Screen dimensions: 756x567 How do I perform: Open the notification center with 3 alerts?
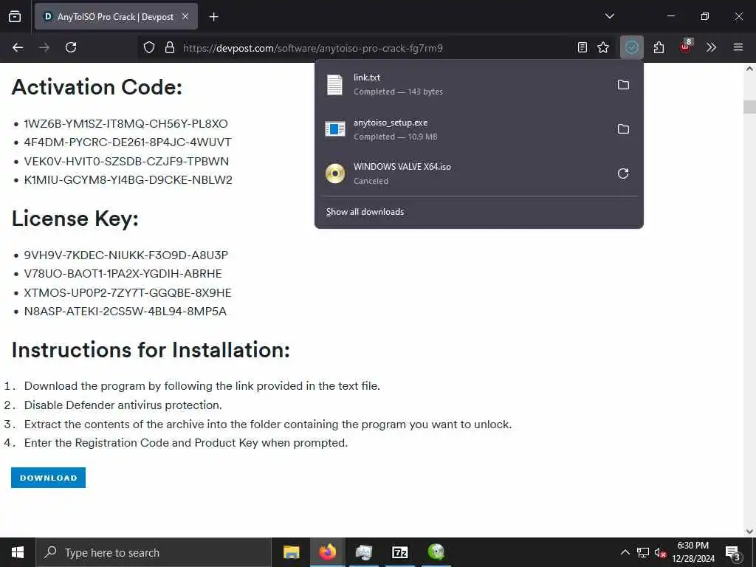coord(733,554)
